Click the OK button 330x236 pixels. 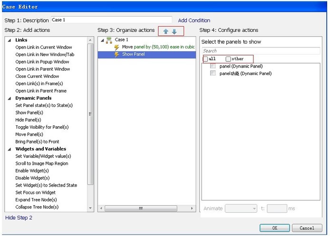click(274, 228)
